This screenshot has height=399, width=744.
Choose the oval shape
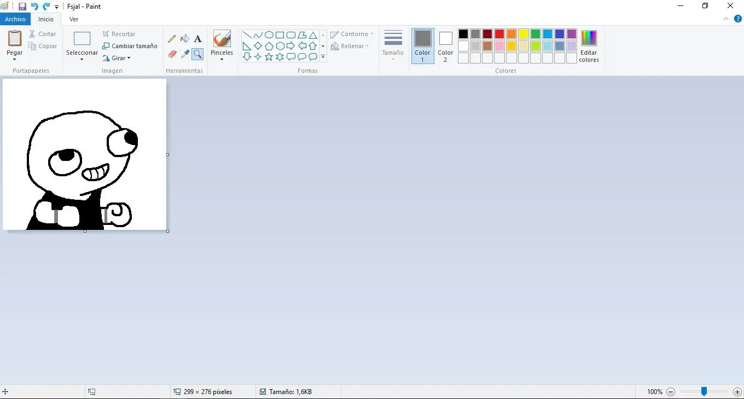coord(269,35)
